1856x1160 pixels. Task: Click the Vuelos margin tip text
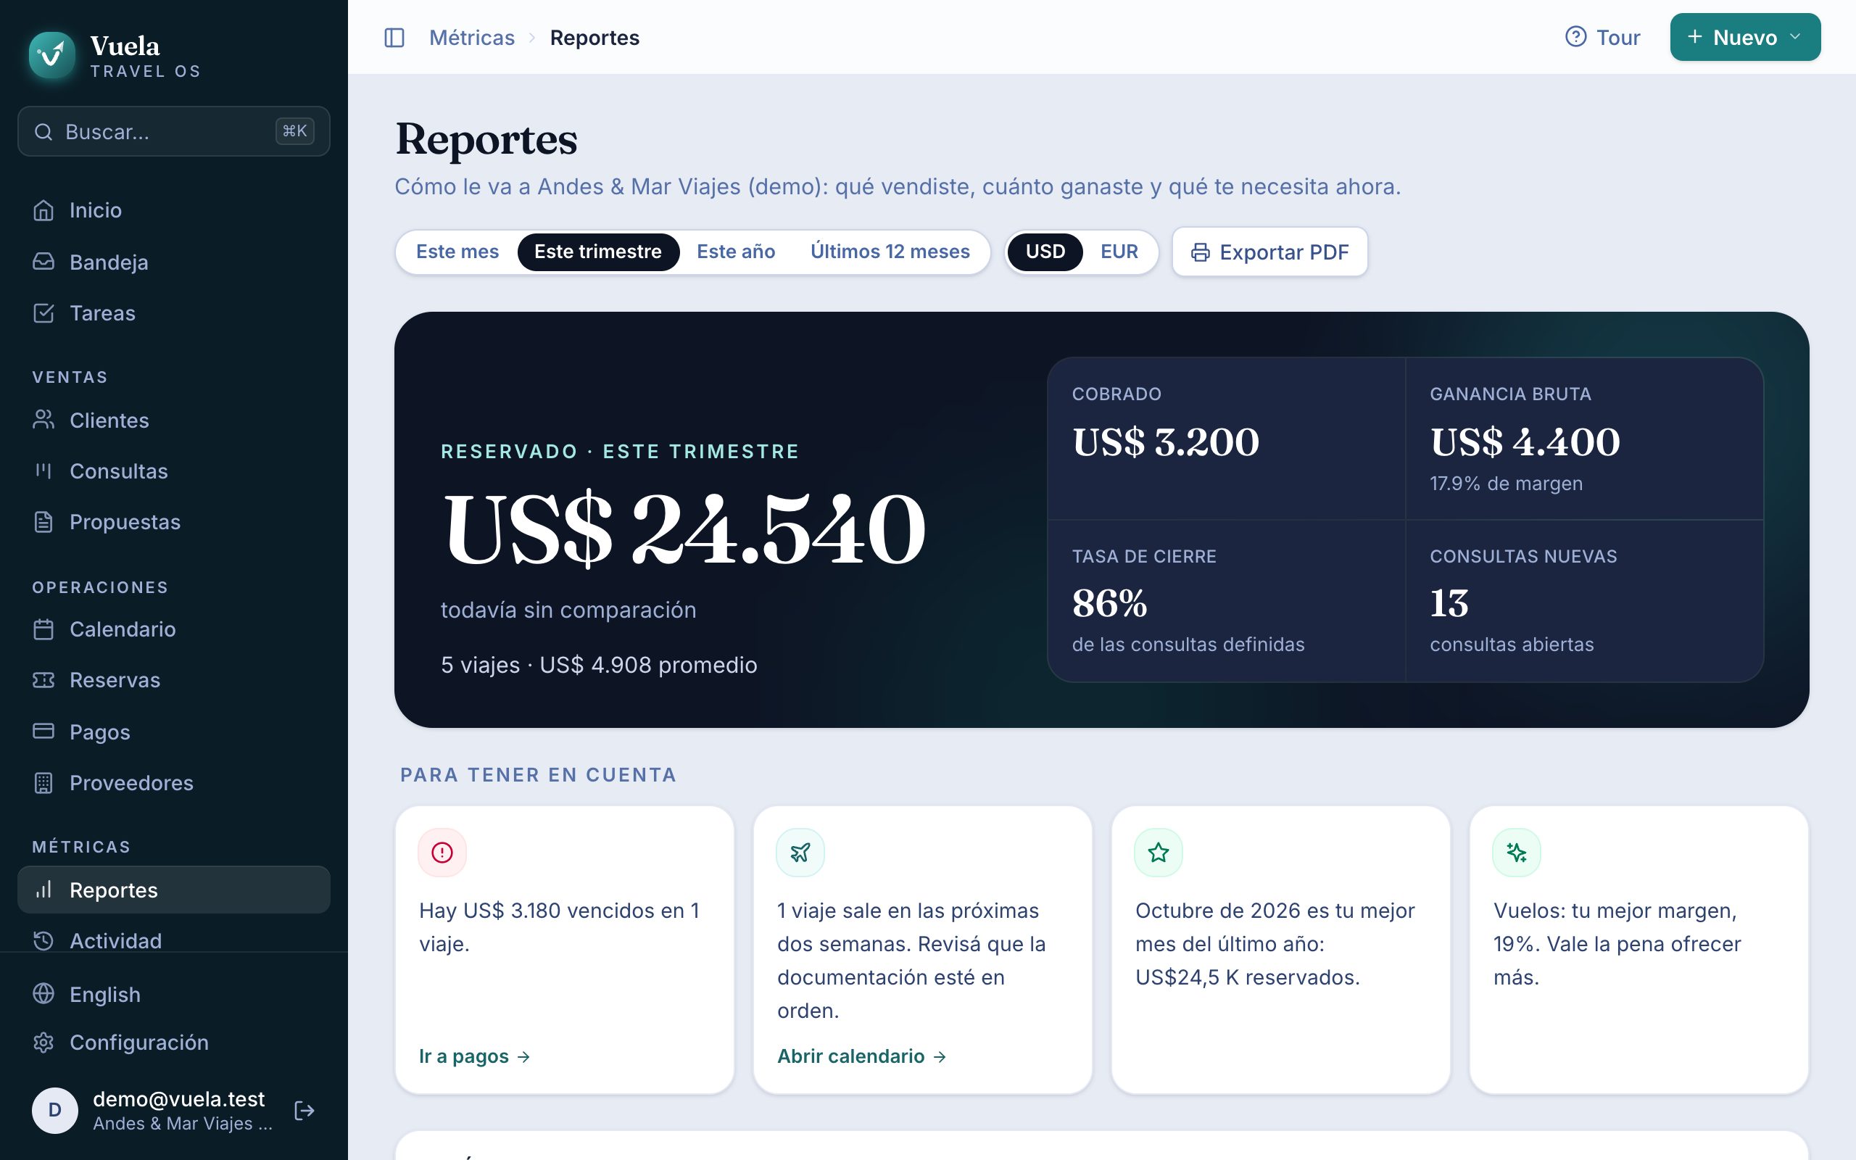coord(1617,944)
